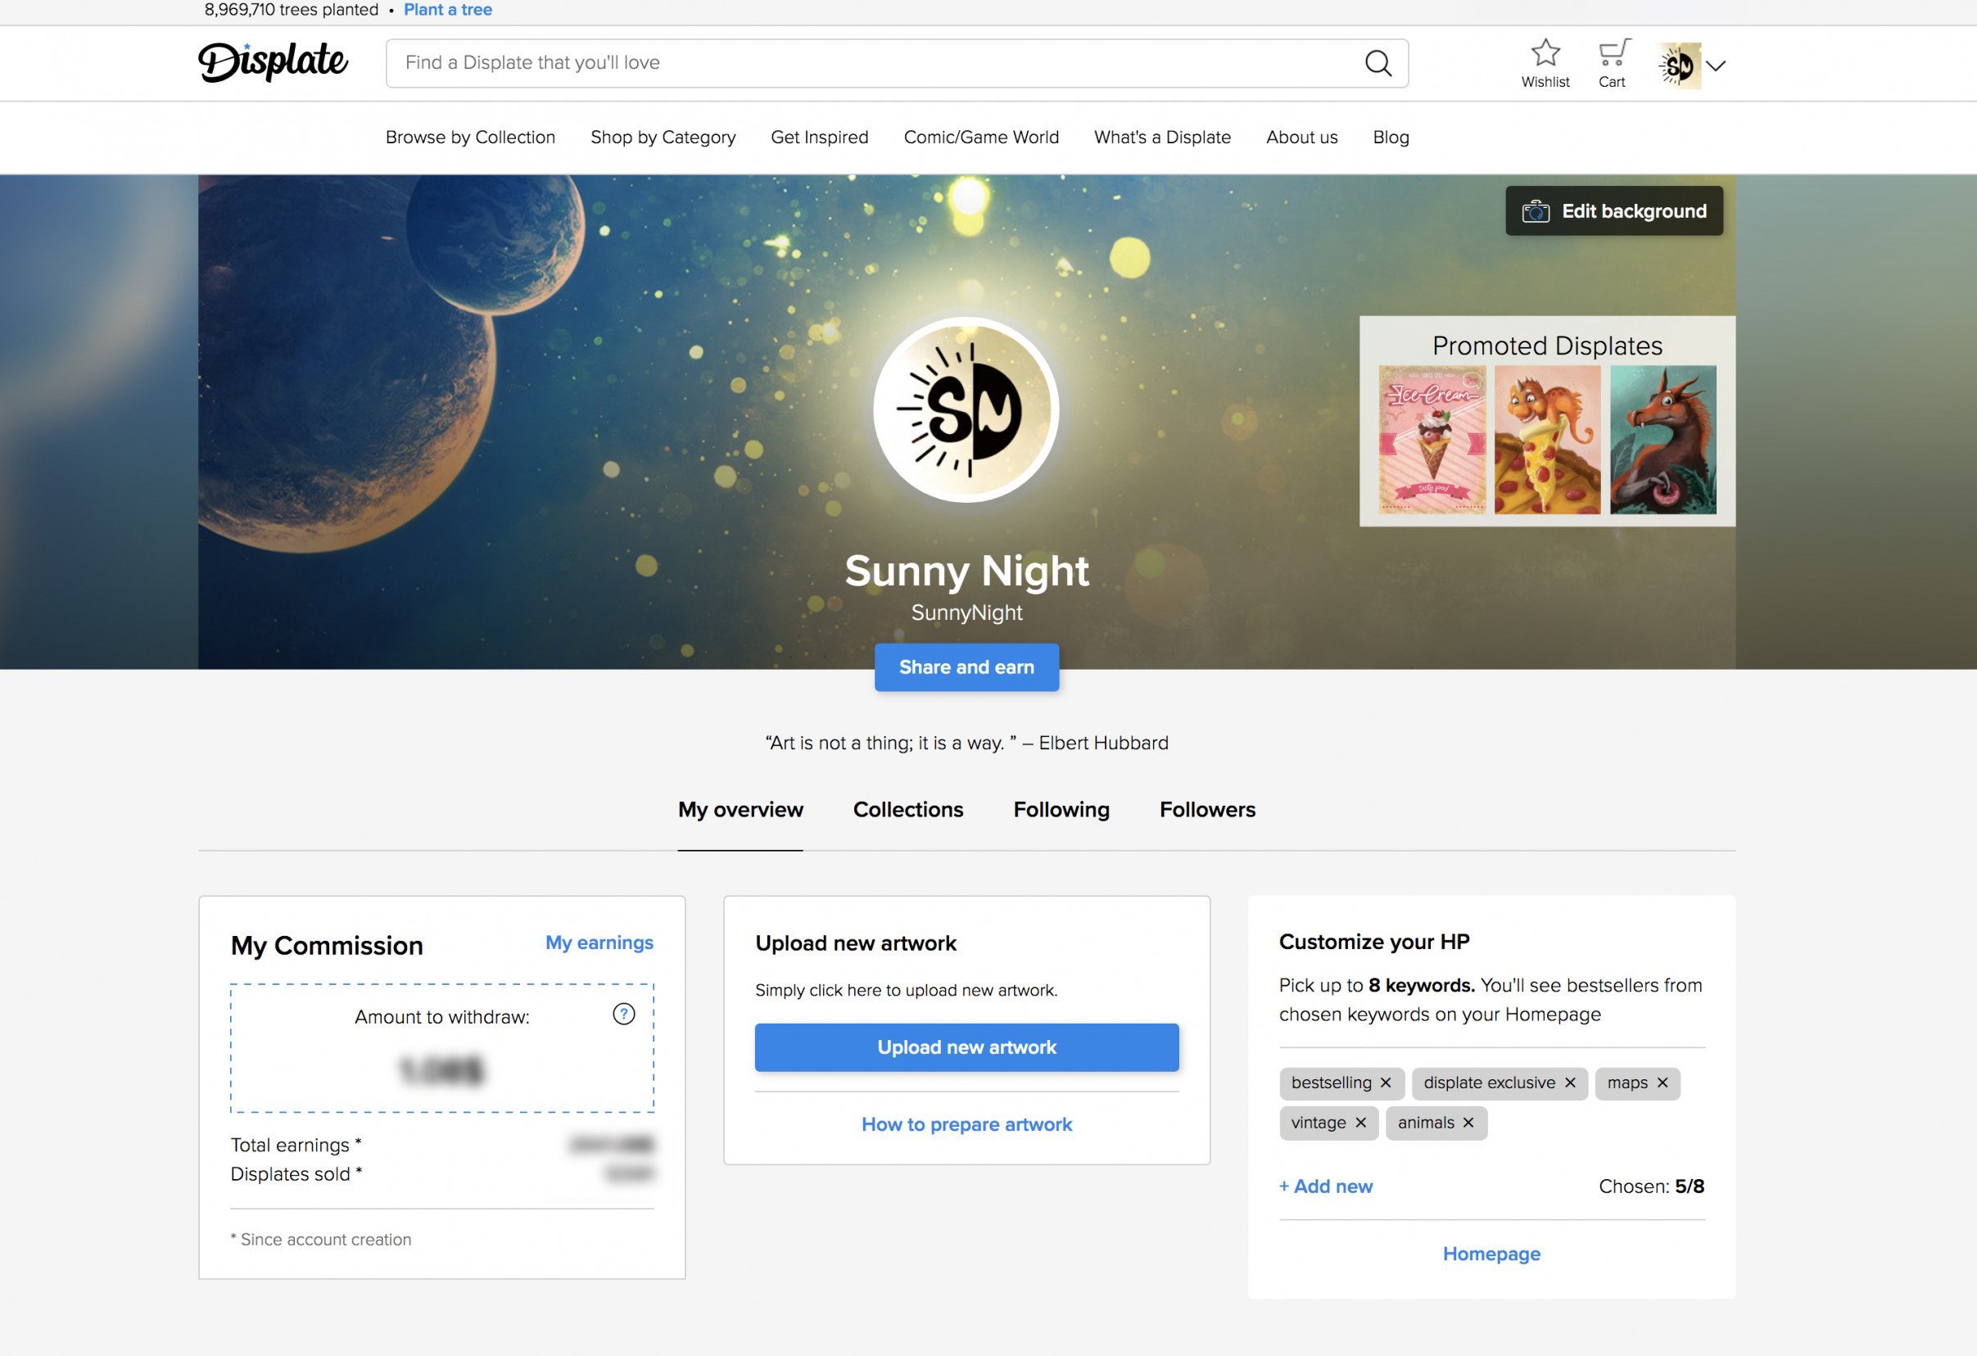1977x1356 pixels.
Task: Remove the animals keyword tag
Action: pos(1468,1123)
